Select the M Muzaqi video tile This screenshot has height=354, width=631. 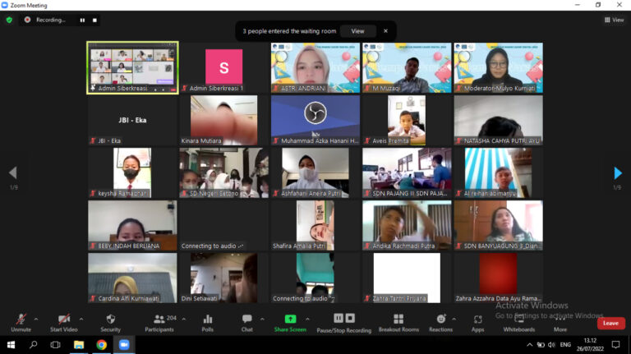tap(407, 67)
